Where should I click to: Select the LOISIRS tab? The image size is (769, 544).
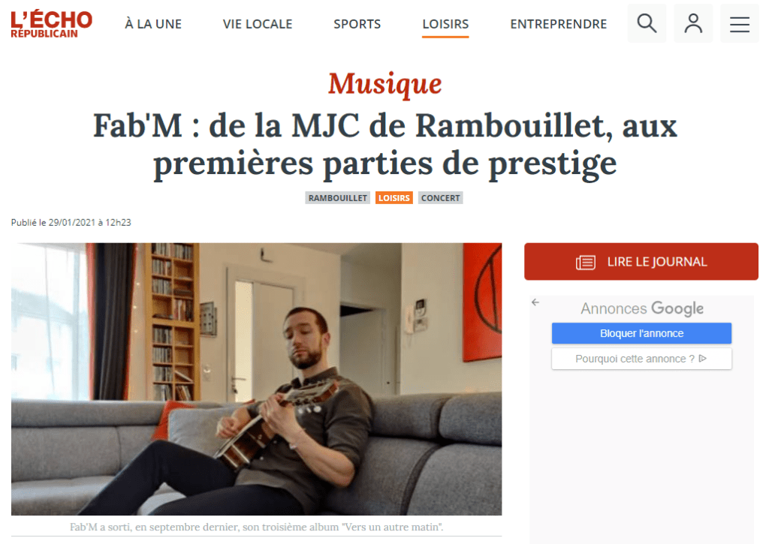point(445,24)
